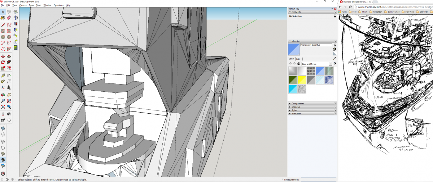Switch to Hidden Line face style

[3, 147]
